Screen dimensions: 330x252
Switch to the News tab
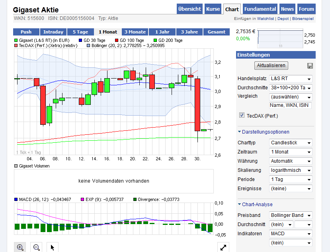click(x=287, y=9)
